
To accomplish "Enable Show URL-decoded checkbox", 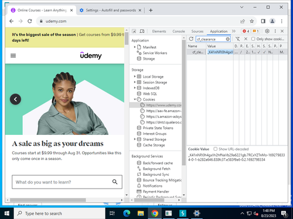I will pos(215,149).
